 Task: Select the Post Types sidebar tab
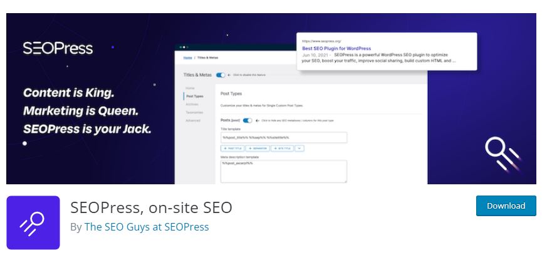pyautogui.click(x=195, y=96)
